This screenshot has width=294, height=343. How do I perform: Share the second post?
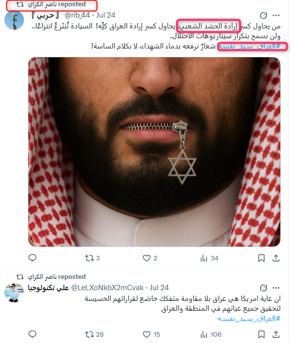pos(276,335)
